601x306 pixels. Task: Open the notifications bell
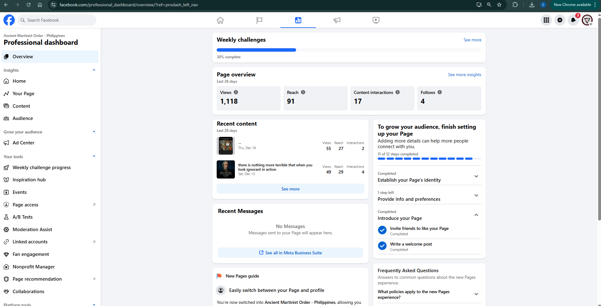click(x=573, y=20)
